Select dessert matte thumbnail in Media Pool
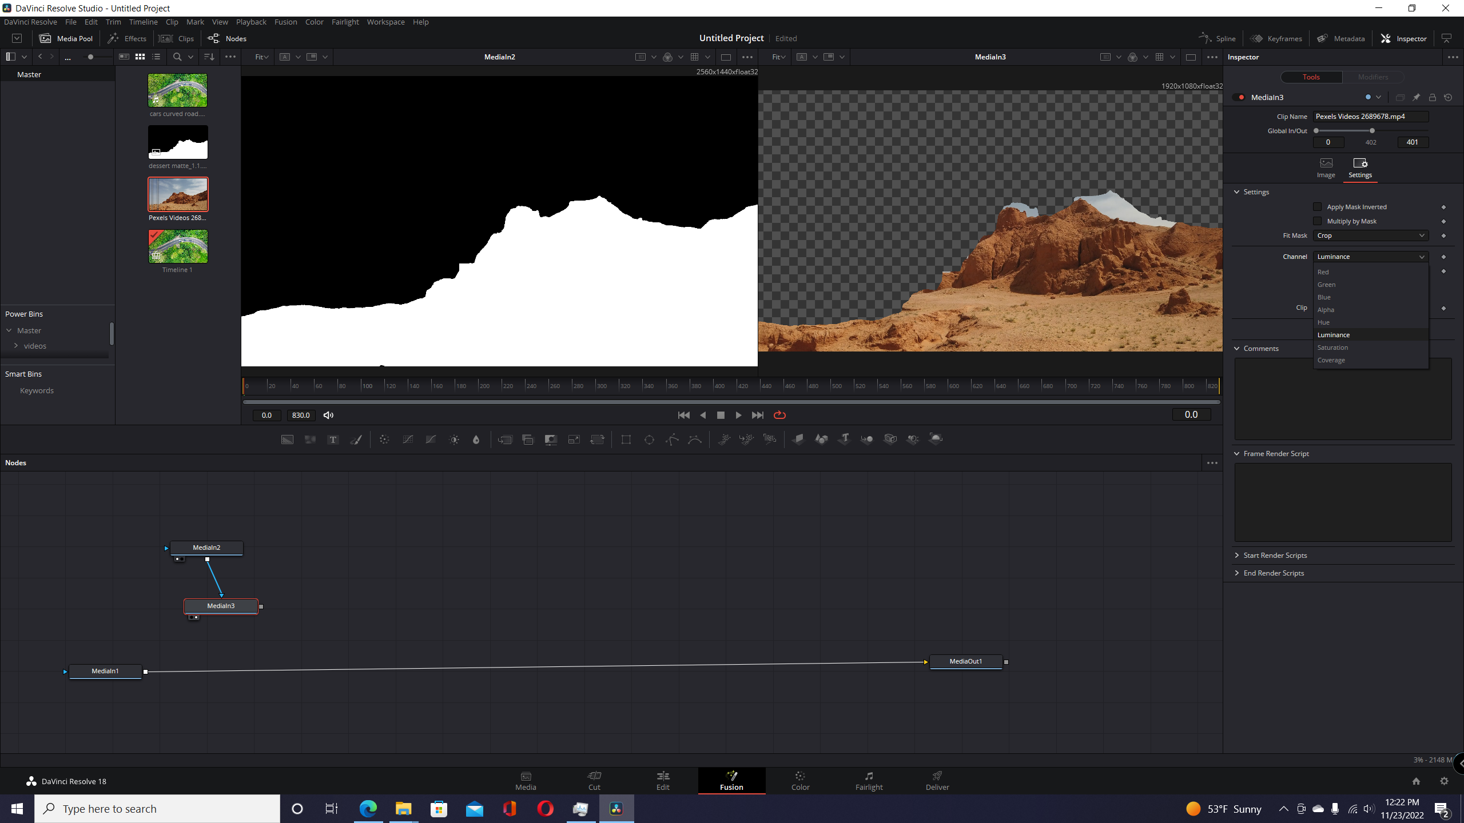 (x=178, y=142)
